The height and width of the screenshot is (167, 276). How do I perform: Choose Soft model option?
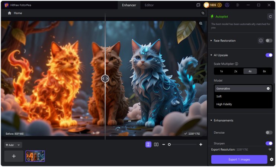[x=243, y=96]
